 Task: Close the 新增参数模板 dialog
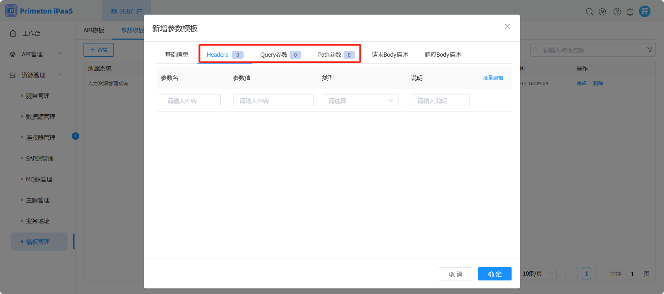tap(507, 26)
